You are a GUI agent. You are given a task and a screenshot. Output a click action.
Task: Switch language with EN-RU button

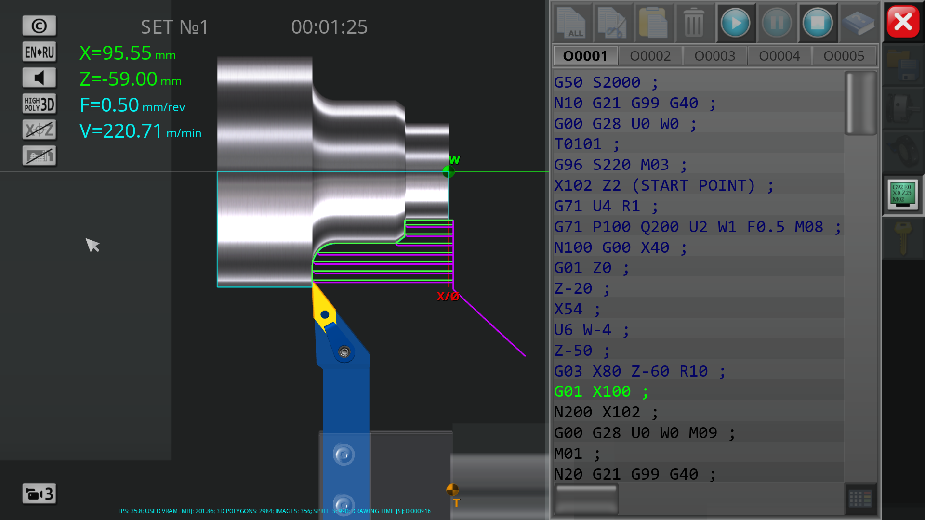click(x=40, y=52)
